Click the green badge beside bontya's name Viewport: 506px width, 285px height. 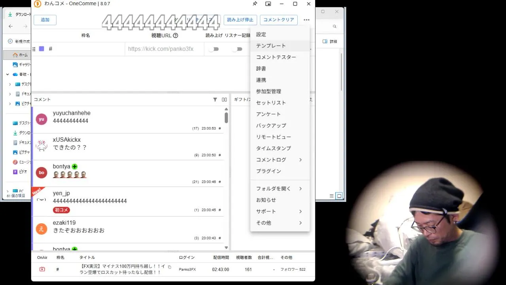(x=75, y=167)
